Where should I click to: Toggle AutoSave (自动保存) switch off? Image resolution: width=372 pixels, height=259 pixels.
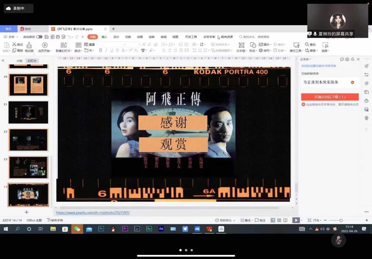coord(40,37)
